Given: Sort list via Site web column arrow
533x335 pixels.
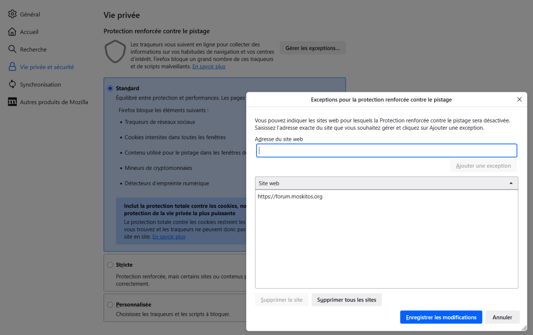Looking at the screenshot, I should [x=511, y=183].
